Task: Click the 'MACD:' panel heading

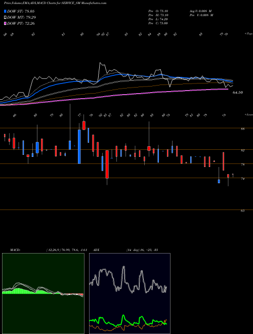Action: pyautogui.click(x=15, y=250)
